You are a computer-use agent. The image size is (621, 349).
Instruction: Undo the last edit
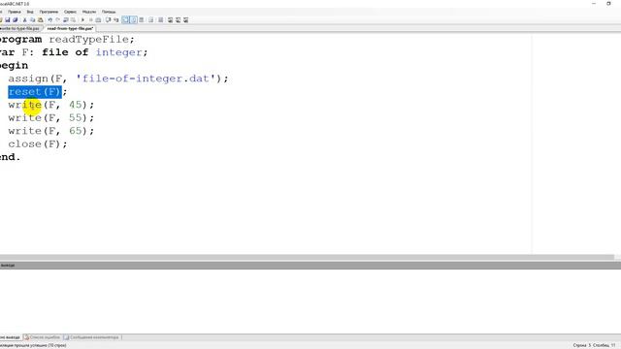(49, 19)
